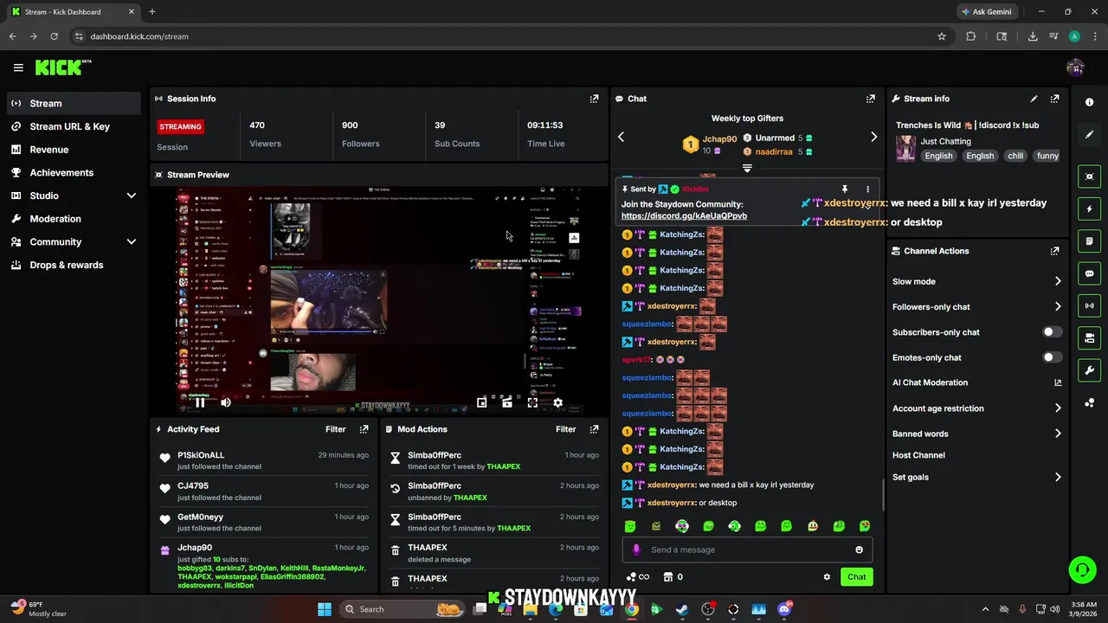Click the purple microphone icon in chat input

636,549
